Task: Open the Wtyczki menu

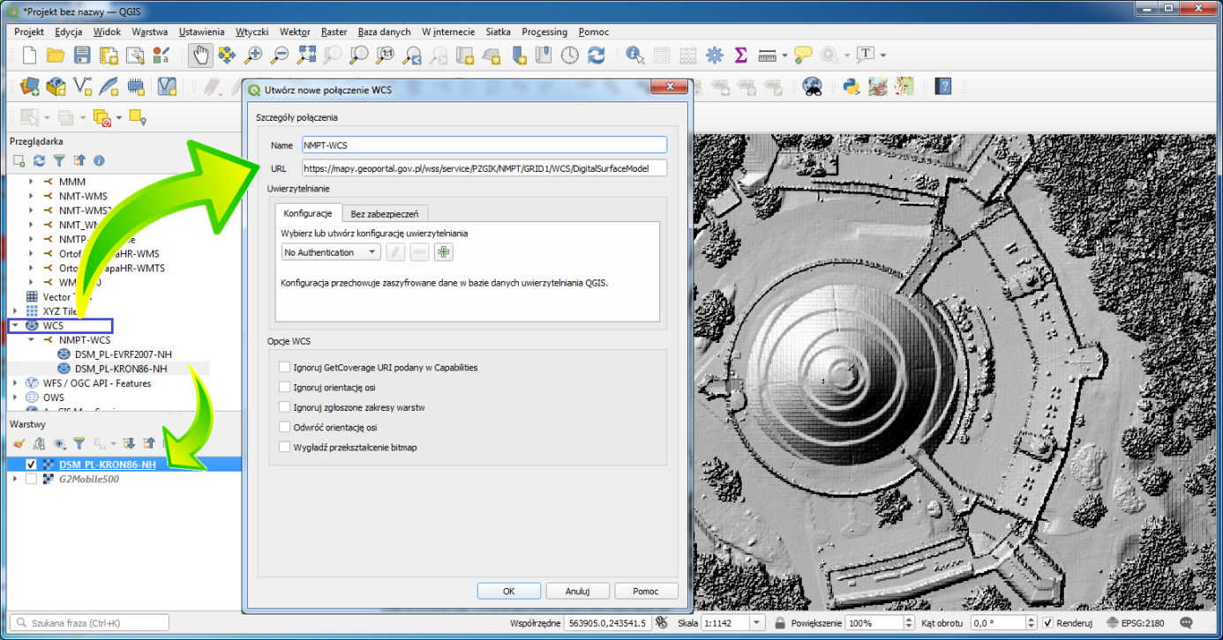Action: click(252, 32)
